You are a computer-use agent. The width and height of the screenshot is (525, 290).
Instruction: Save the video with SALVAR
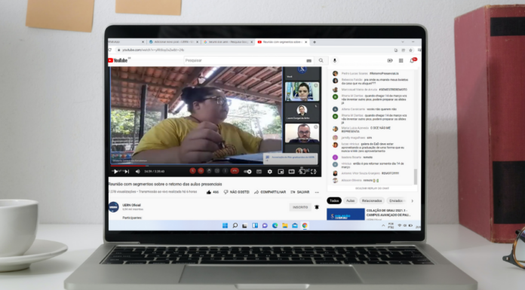[x=299, y=192]
